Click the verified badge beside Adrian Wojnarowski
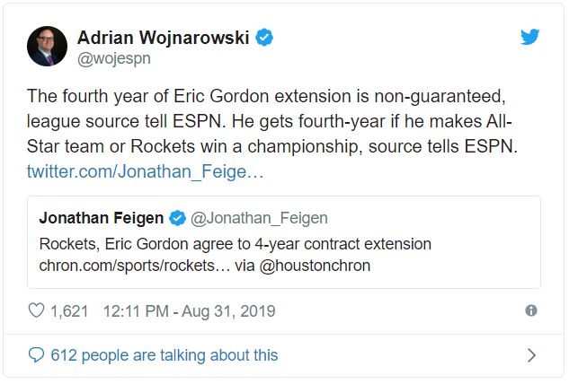The height and width of the screenshot is (384, 569). click(x=265, y=38)
